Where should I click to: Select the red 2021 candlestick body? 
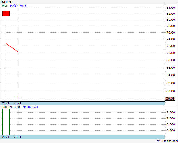coord(6,14)
